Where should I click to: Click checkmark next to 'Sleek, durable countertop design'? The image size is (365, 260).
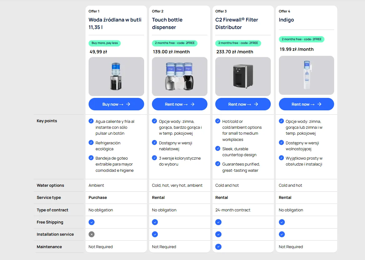(x=218, y=149)
